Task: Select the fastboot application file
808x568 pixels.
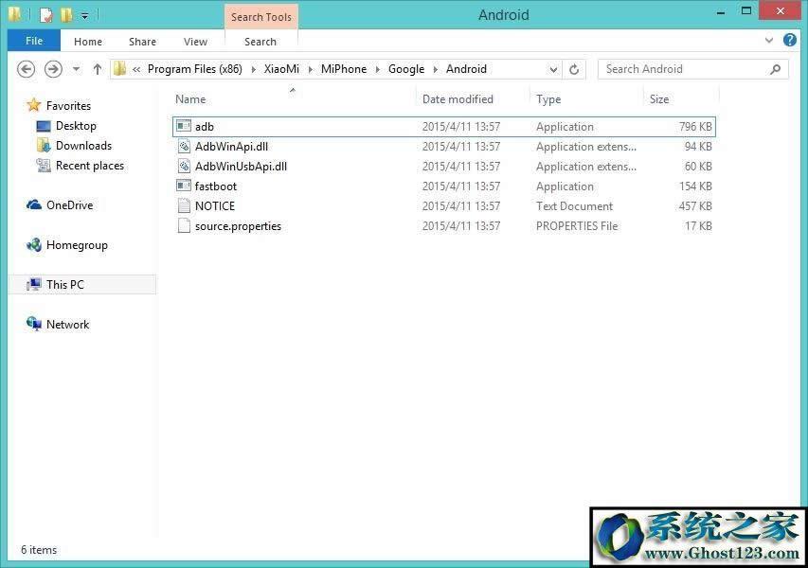Action: tap(215, 186)
